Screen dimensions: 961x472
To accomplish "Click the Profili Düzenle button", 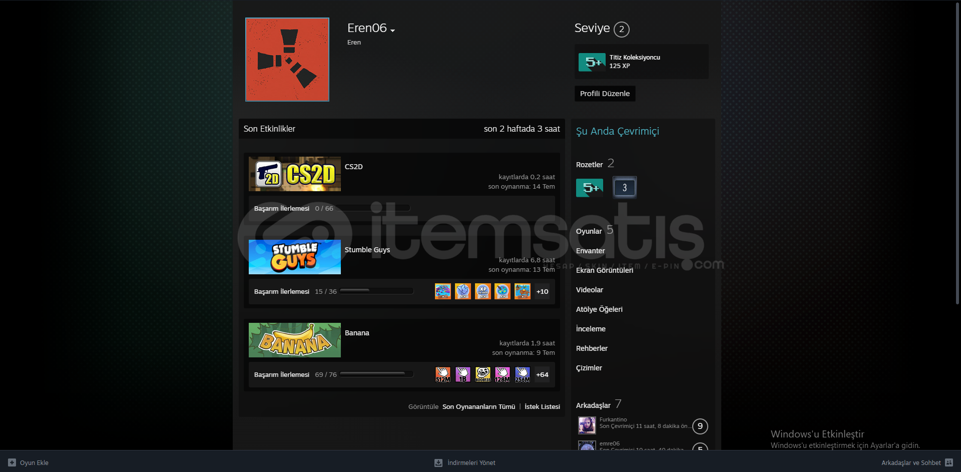I will 605,94.
